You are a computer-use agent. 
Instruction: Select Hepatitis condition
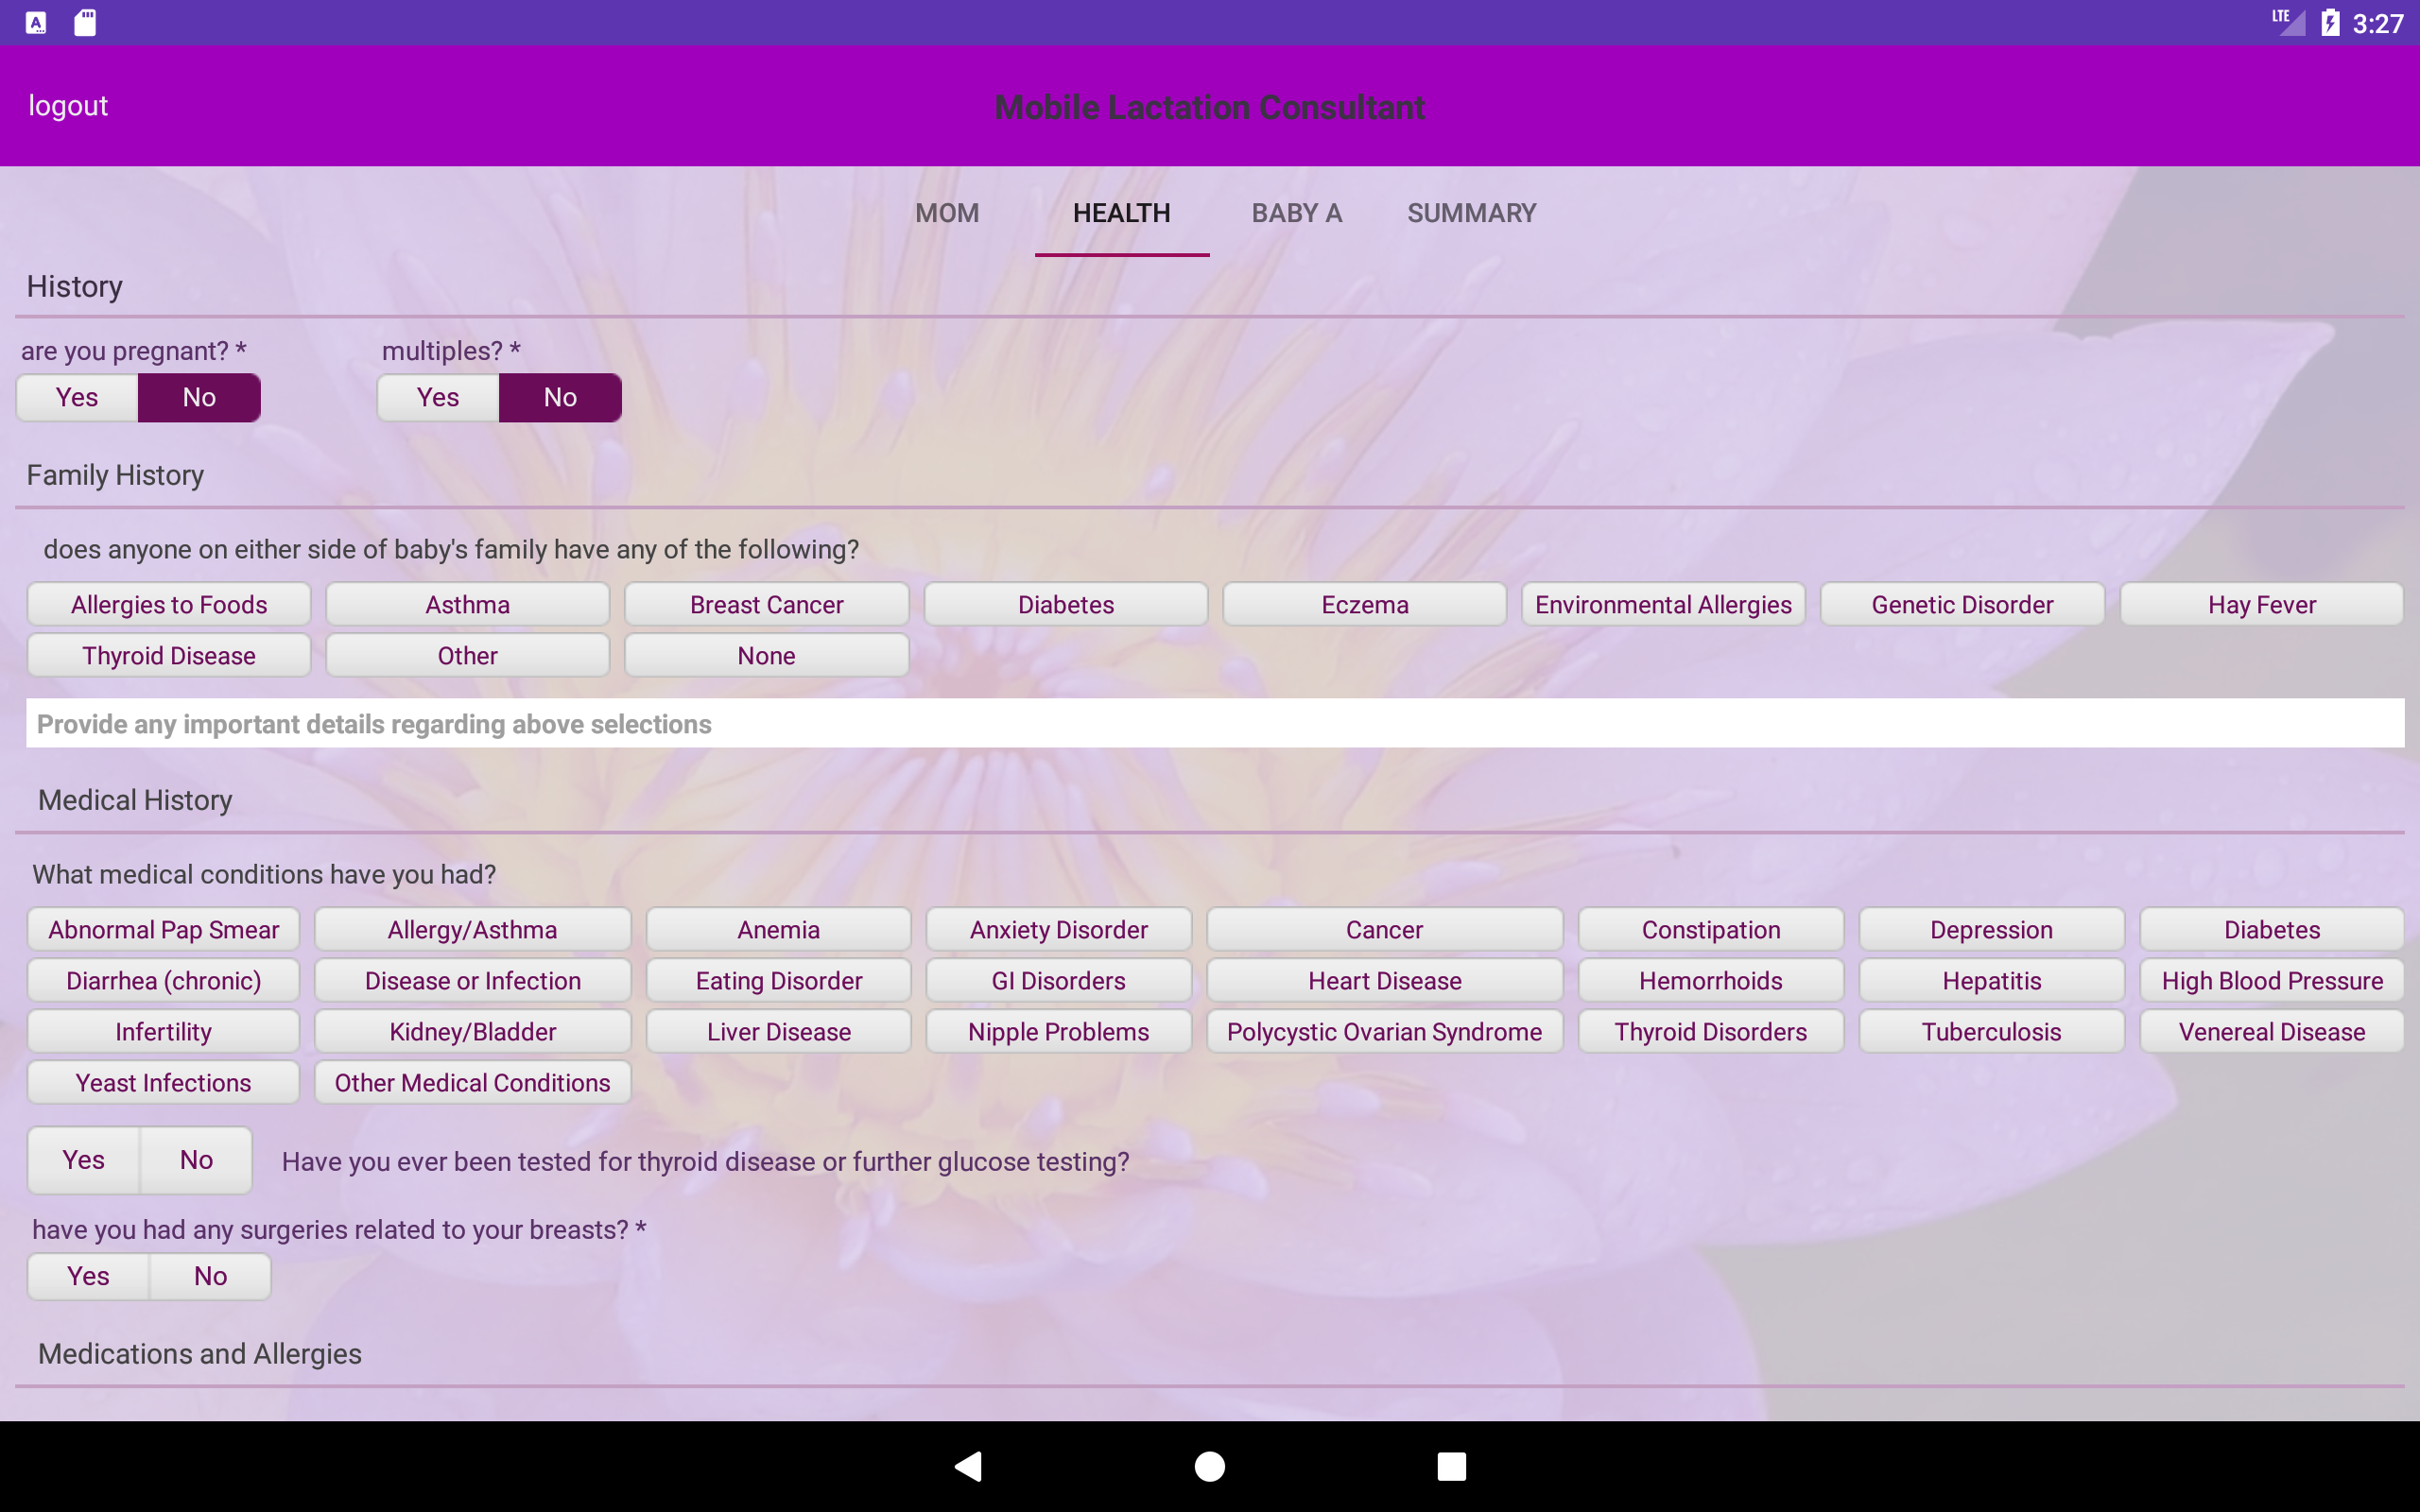point(1992,980)
